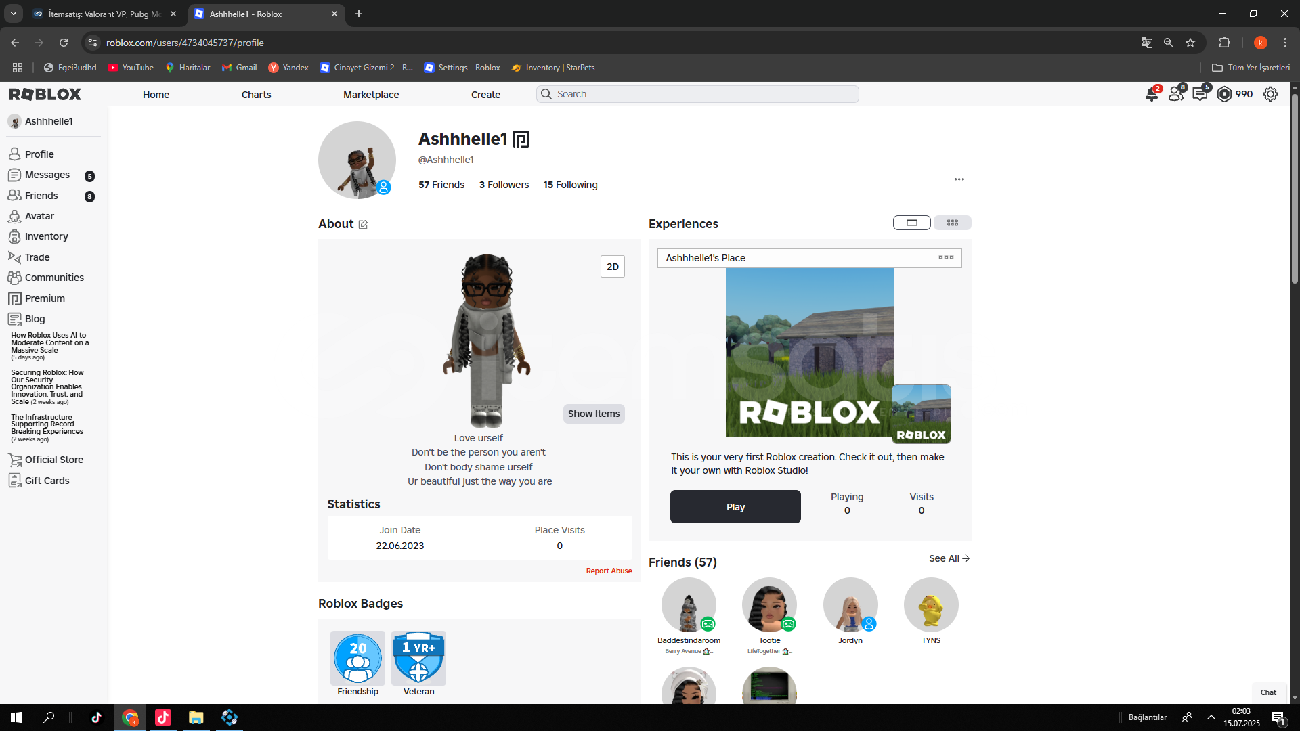Image resolution: width=1300 pixels, height=731 pixels.
Task: Open the Roblox notifications bell icon
Action: coord(1152,94)
